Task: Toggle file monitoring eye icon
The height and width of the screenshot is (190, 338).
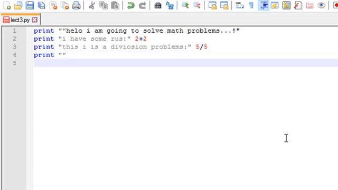Action: (x=321, y=5)
